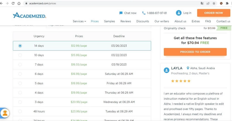
Task: Click the browser reload icon
Action: click(13, 3)
